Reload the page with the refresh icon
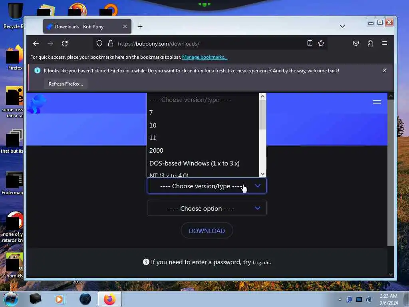Viewport: 409px width, 307px height. tap(65, 44)
